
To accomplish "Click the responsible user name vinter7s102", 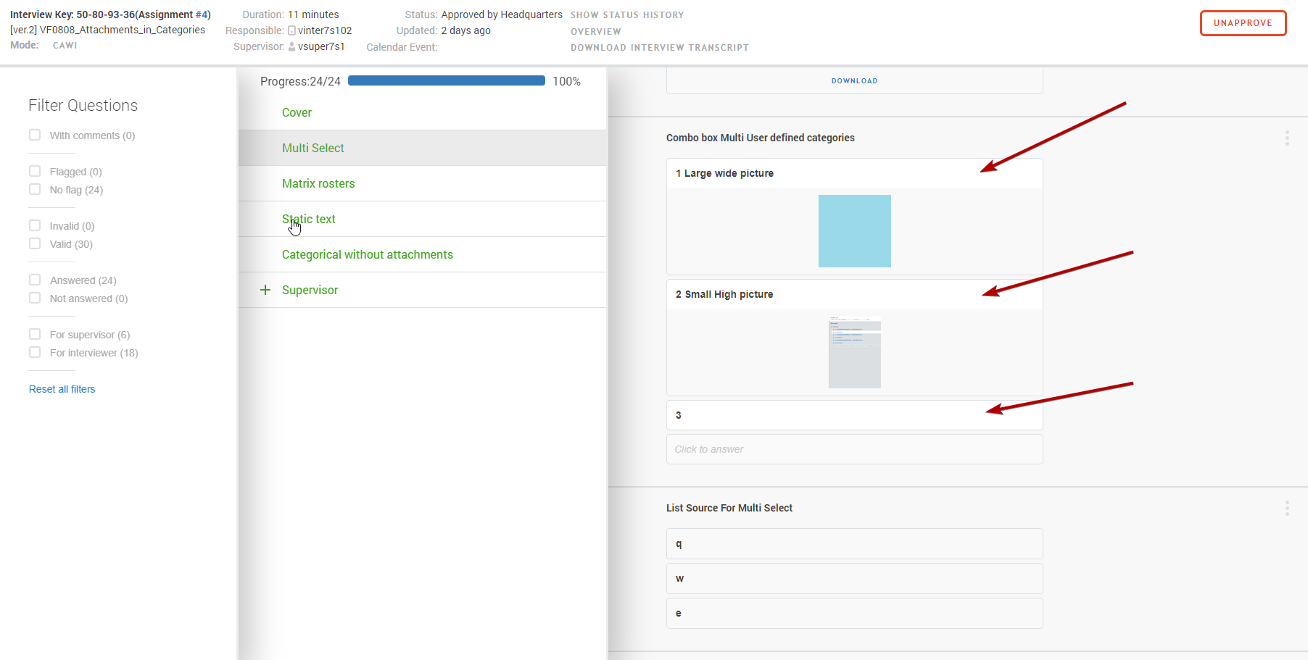I will 325,30.
